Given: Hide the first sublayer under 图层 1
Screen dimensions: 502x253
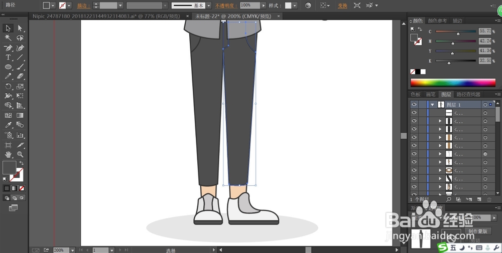Looking at the screenshot, I should [414, 113].
